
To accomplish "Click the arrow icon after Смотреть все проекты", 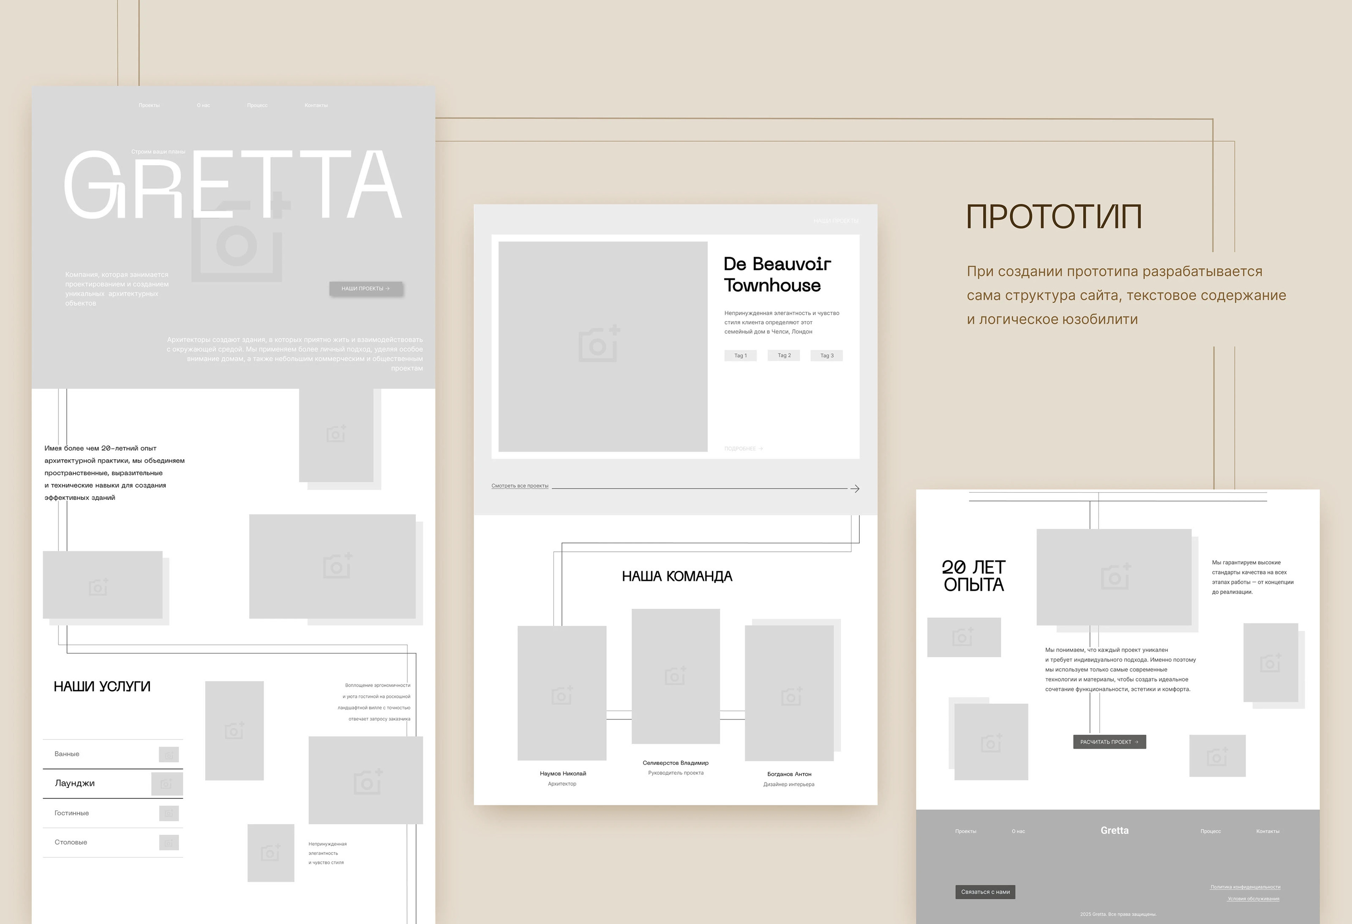I will (854, 489).
